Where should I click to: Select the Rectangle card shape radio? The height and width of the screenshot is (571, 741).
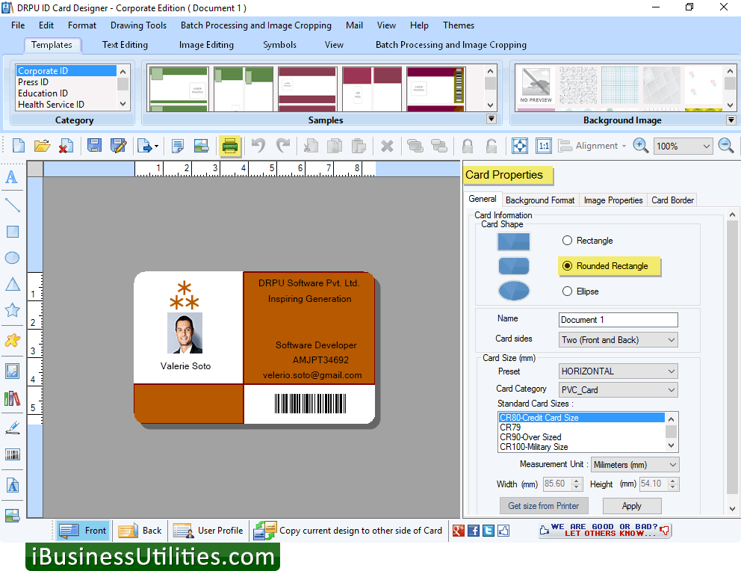click(567, 241)
